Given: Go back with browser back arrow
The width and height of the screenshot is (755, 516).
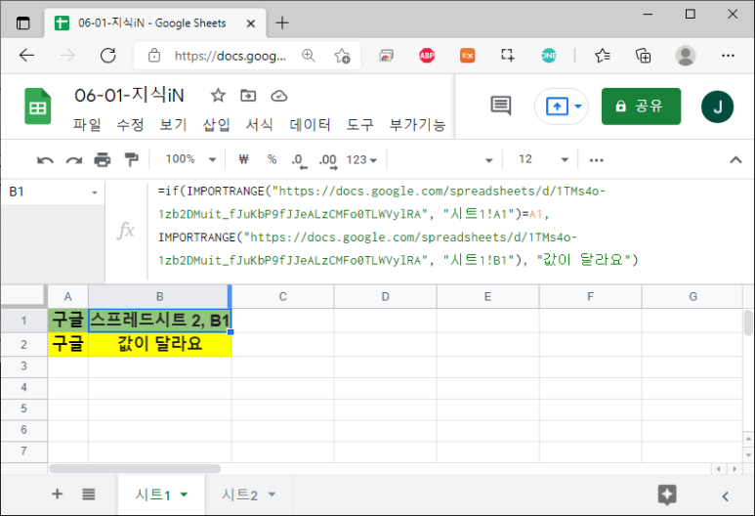Looking at the screenshot, I should pyautogui.click(x=26, y=56).
